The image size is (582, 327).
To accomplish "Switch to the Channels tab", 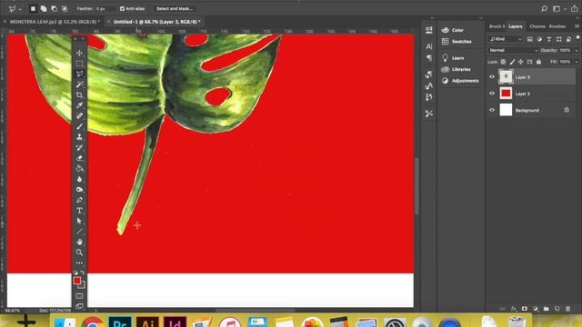I will pyautogui.click(x=537, y=26).
